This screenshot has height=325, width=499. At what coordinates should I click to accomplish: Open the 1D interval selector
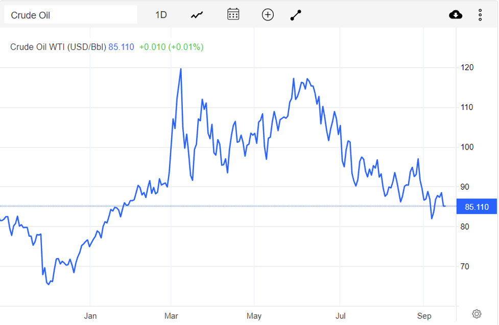point(161,15)
